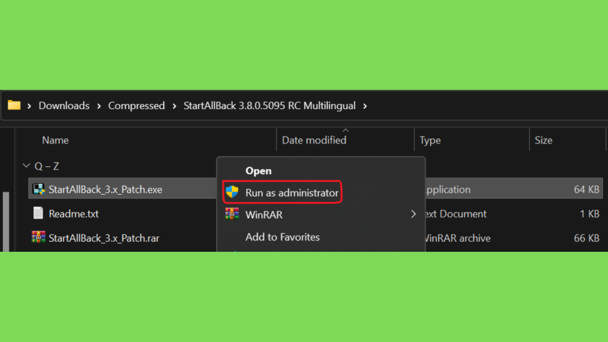The height and width of the screenshot is (342, 608).
Task: Go to the Downloads breadcrumb
Action: click(64, 106)
